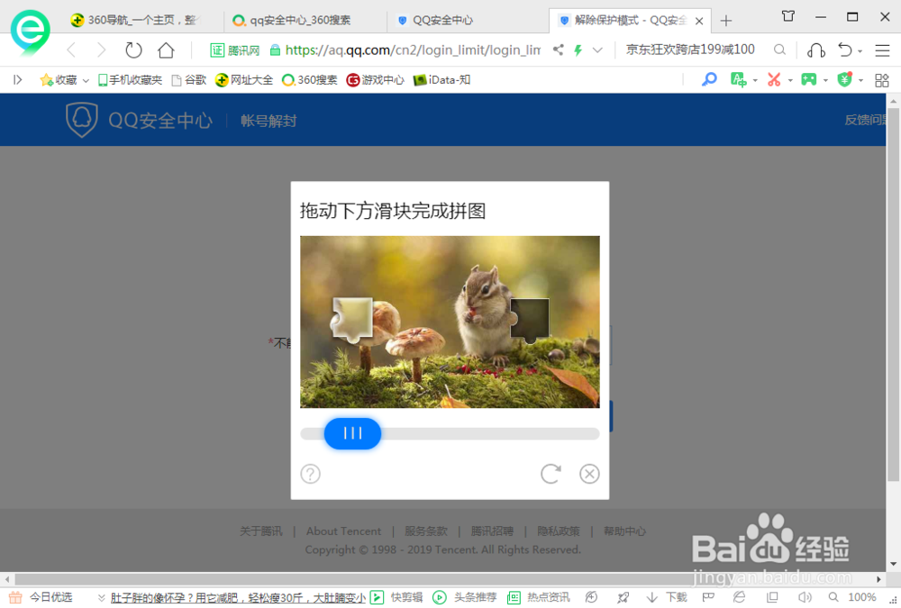
Task: Open the skin shirt icon in title bar
Action: [x=788, y=17]
